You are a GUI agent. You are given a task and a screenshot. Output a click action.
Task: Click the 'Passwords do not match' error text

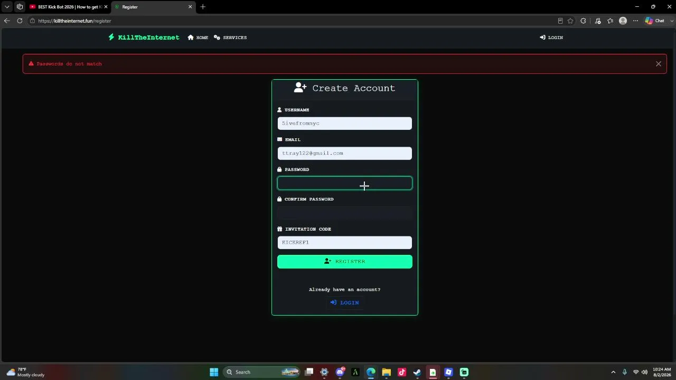69,64
